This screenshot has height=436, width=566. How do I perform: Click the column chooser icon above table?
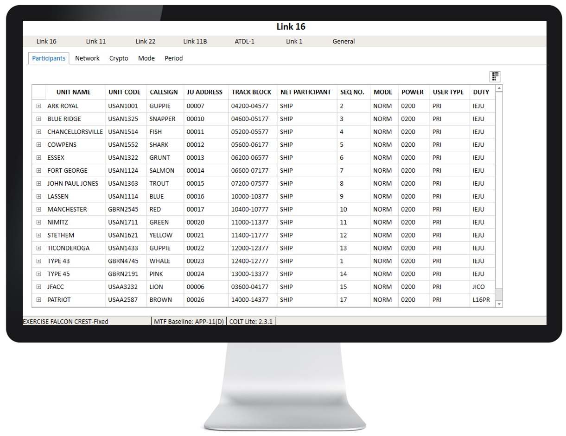pyautogui.click(x=495, y=76)
